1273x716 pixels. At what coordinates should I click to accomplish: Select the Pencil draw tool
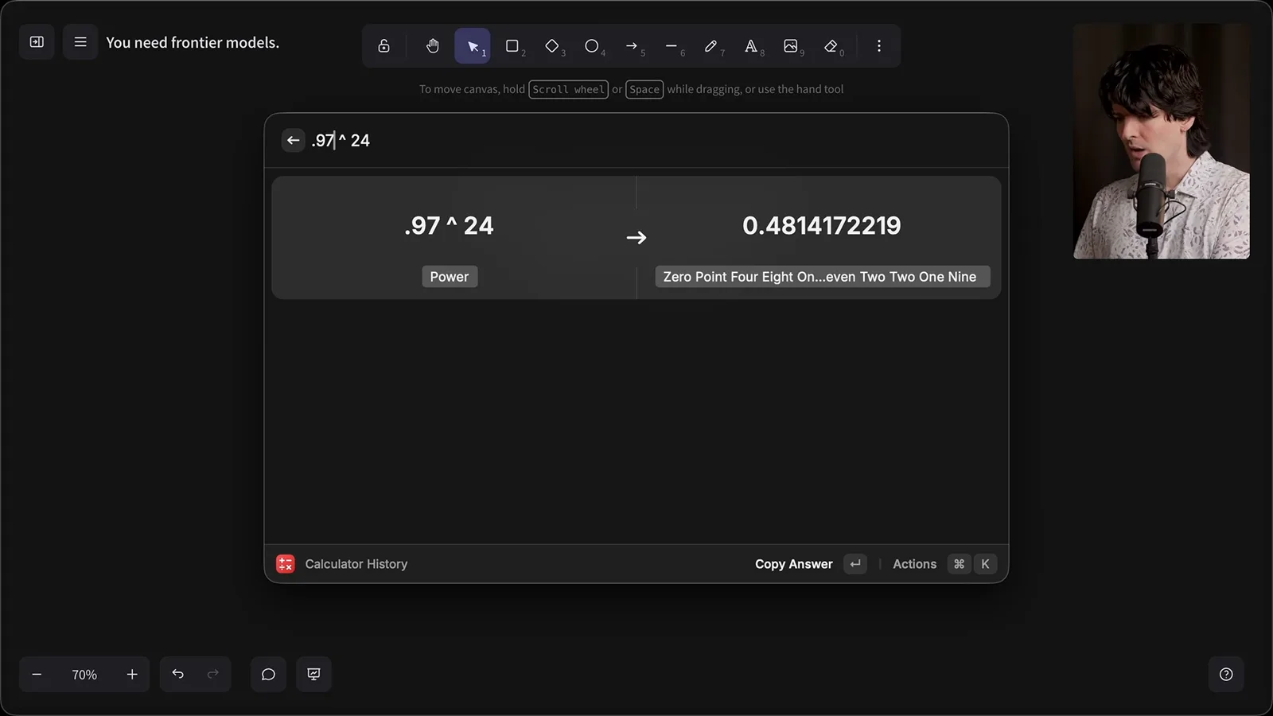tap(711, 46)
